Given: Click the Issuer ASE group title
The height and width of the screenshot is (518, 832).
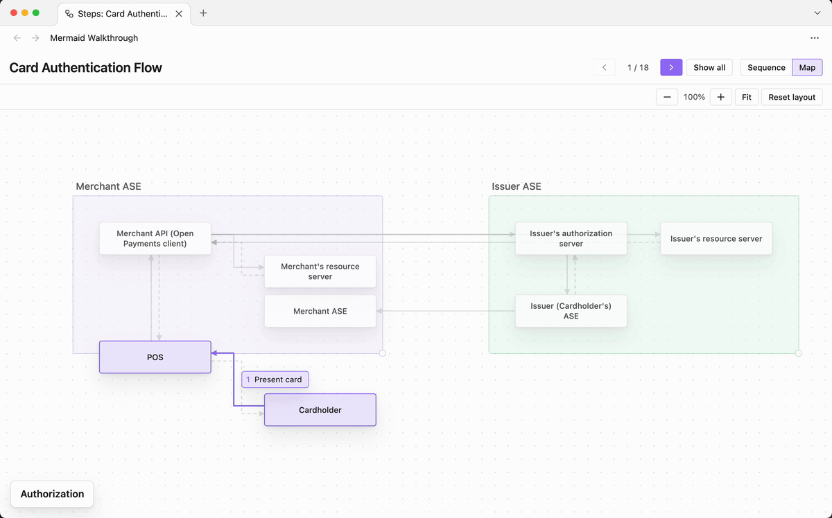Looking at the screenshot, I should [x=517, y=186].
